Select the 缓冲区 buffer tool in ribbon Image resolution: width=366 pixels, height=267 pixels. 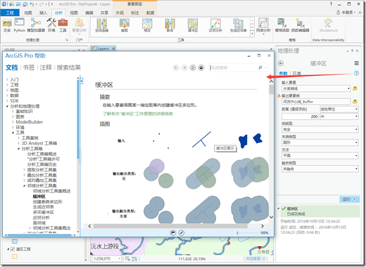pos(193,25)
